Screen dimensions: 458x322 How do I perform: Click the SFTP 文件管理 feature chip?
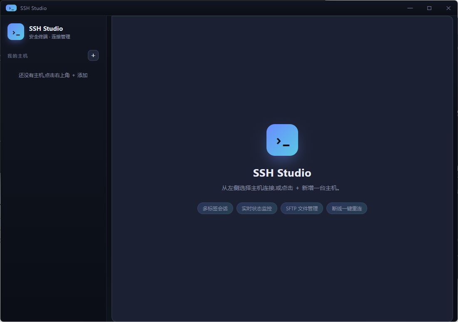click(302, 208)
